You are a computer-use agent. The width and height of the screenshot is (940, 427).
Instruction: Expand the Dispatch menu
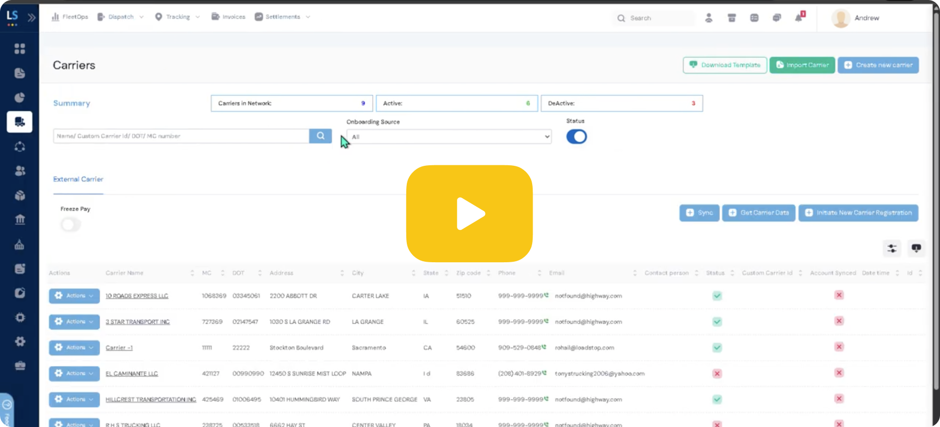coord(121,17)
